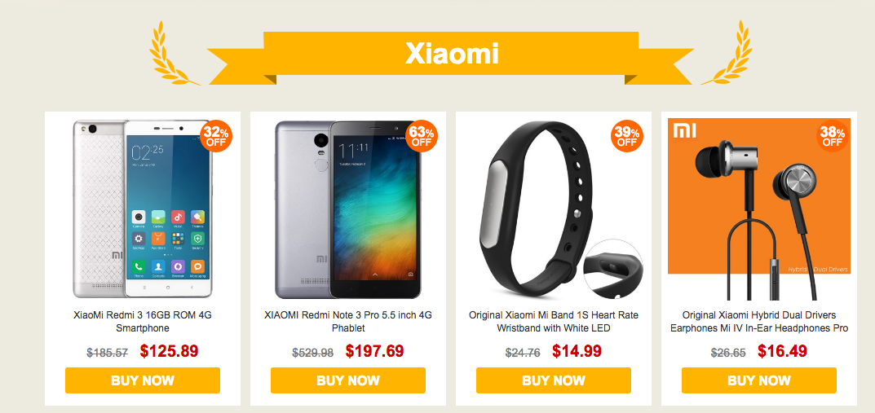Screen dimensions: 875x413
Task: Click the Redmi Note 3 Pro product image
Action: click(x=348, y=209)
